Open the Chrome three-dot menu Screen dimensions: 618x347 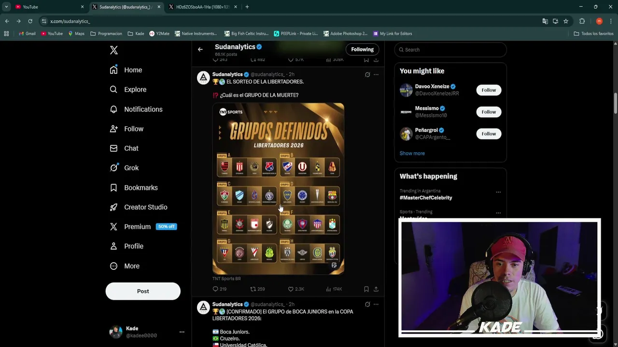pyautogui.click(x=611, y=21)
